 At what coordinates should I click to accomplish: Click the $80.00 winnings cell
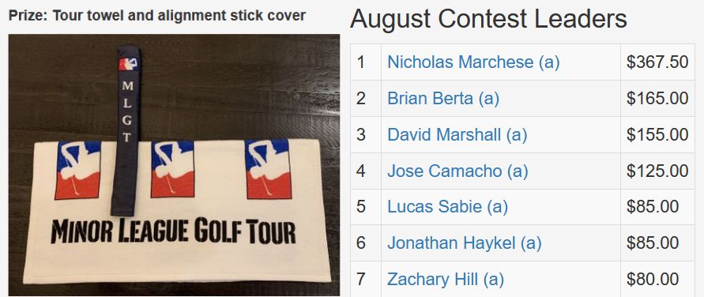(657, 280)
